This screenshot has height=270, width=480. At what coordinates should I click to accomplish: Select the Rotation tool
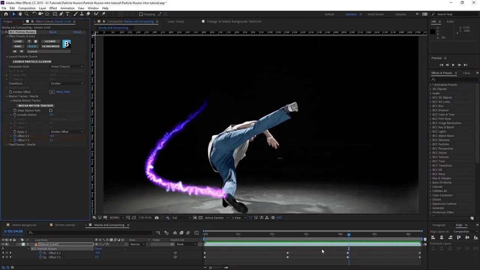point(34,14)
